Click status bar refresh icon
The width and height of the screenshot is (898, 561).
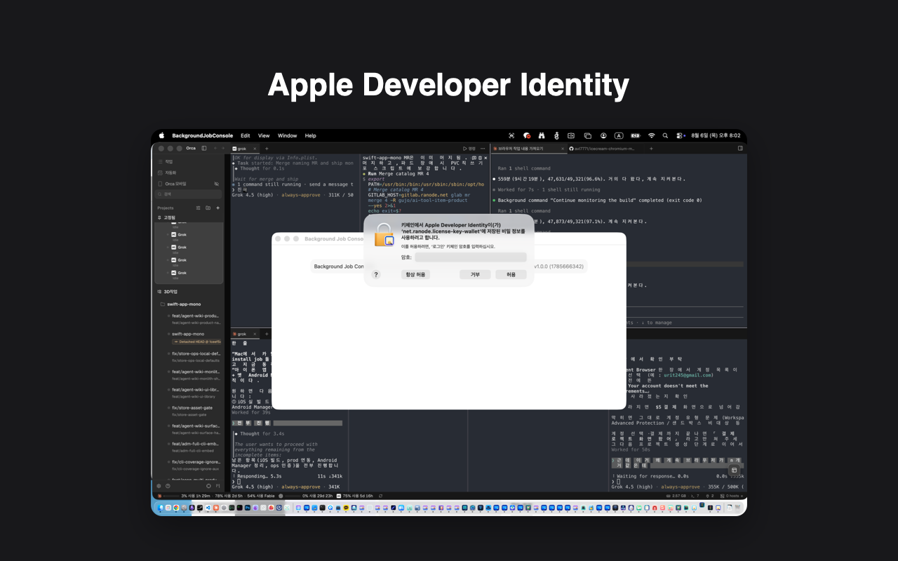[x=380, y=496]
